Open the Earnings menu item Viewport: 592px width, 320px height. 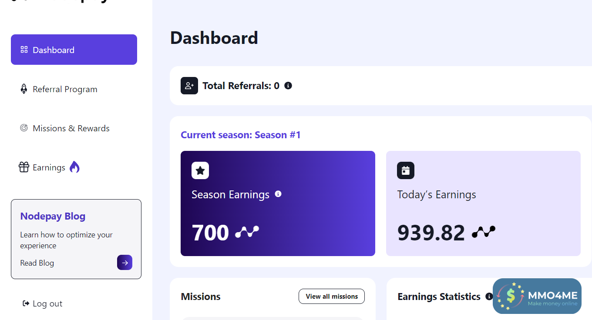tap(49, 167)
